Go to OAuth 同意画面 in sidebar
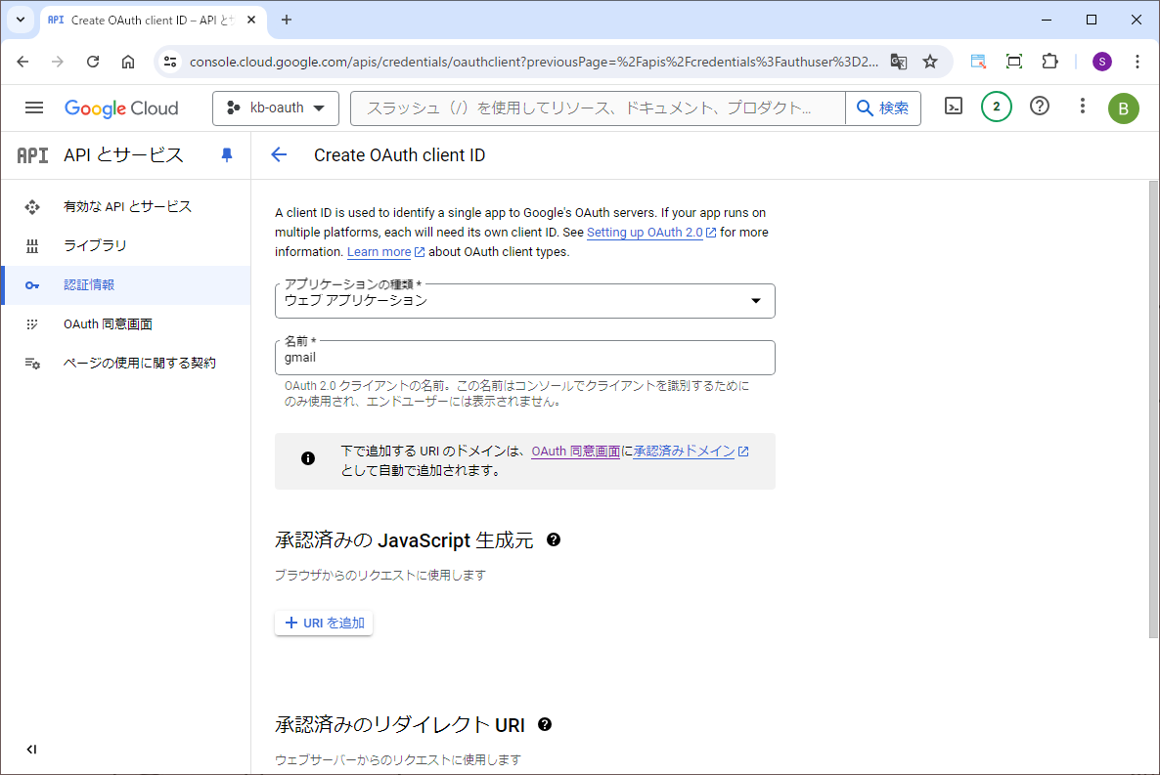Image resolution: width=1160 pixels, height=775 pixels. (108, 324)
